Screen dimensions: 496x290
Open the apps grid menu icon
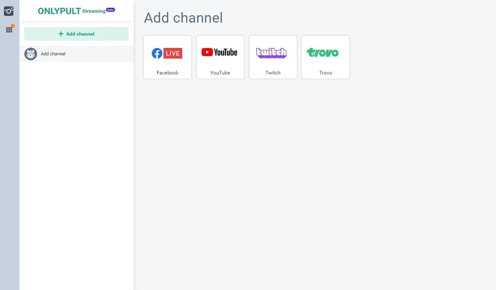9,30
